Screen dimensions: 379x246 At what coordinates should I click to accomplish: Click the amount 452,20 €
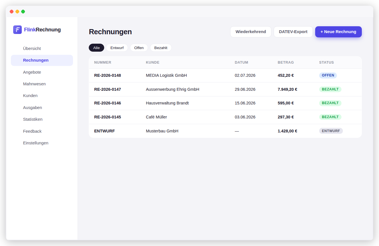point(286,75)
